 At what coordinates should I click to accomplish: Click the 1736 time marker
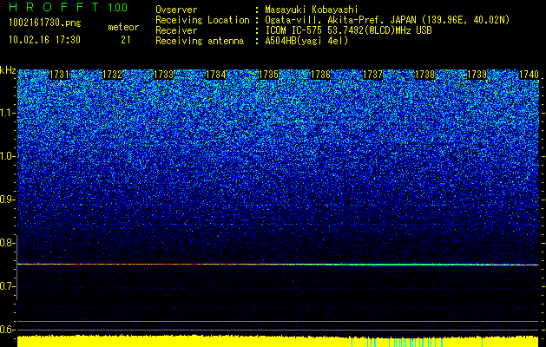pos(320,75)
